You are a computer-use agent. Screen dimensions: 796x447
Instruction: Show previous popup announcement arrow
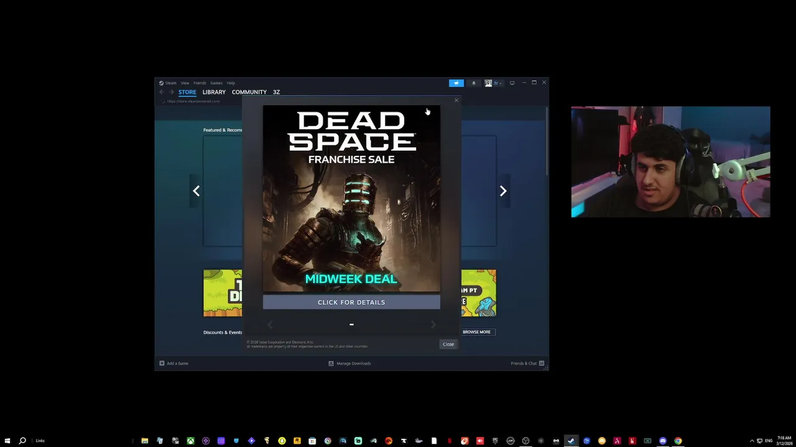269,324
